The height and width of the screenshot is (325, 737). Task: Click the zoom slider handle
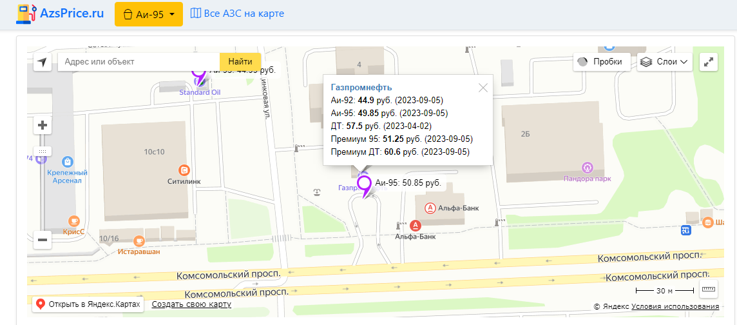point(43,152)
